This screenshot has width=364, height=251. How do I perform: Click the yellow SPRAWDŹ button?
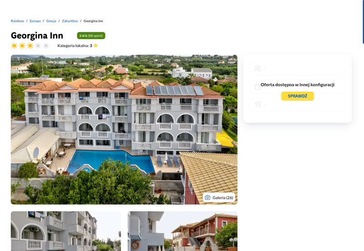[298, 96]
